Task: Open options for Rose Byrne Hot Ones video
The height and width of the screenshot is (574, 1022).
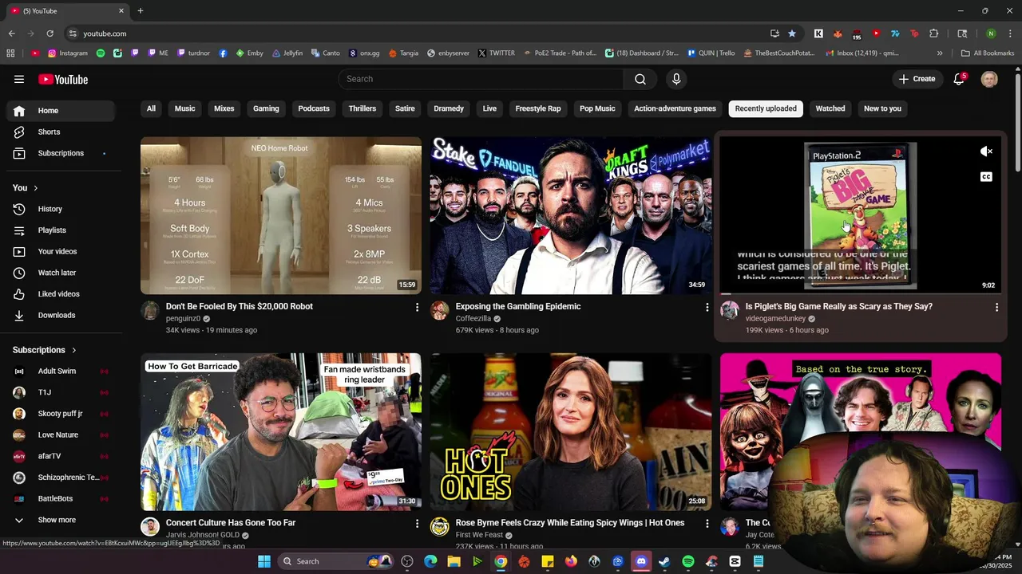Action: point(707,523)
